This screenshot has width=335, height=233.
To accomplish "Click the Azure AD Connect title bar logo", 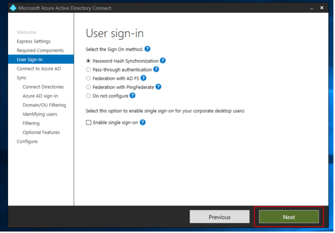I will pos(13,8).
